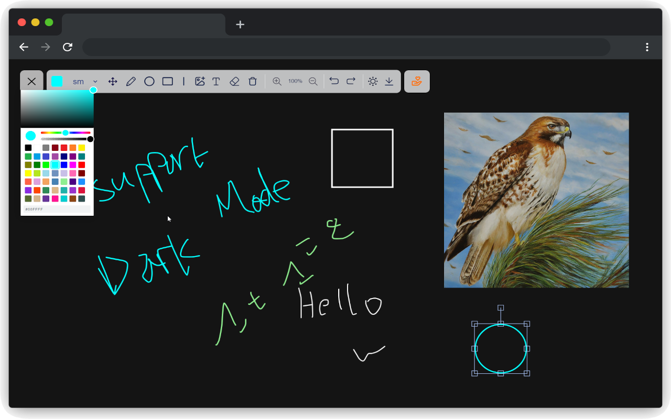Open the sm stroke size dropdown

(x=84, y=81)
